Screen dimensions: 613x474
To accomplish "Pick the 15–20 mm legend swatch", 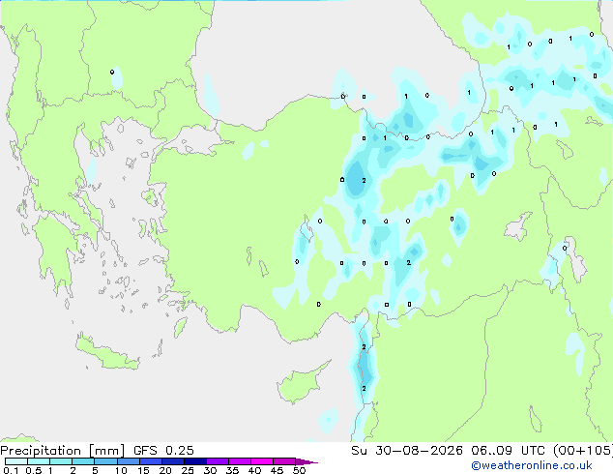I will (150, 461).
